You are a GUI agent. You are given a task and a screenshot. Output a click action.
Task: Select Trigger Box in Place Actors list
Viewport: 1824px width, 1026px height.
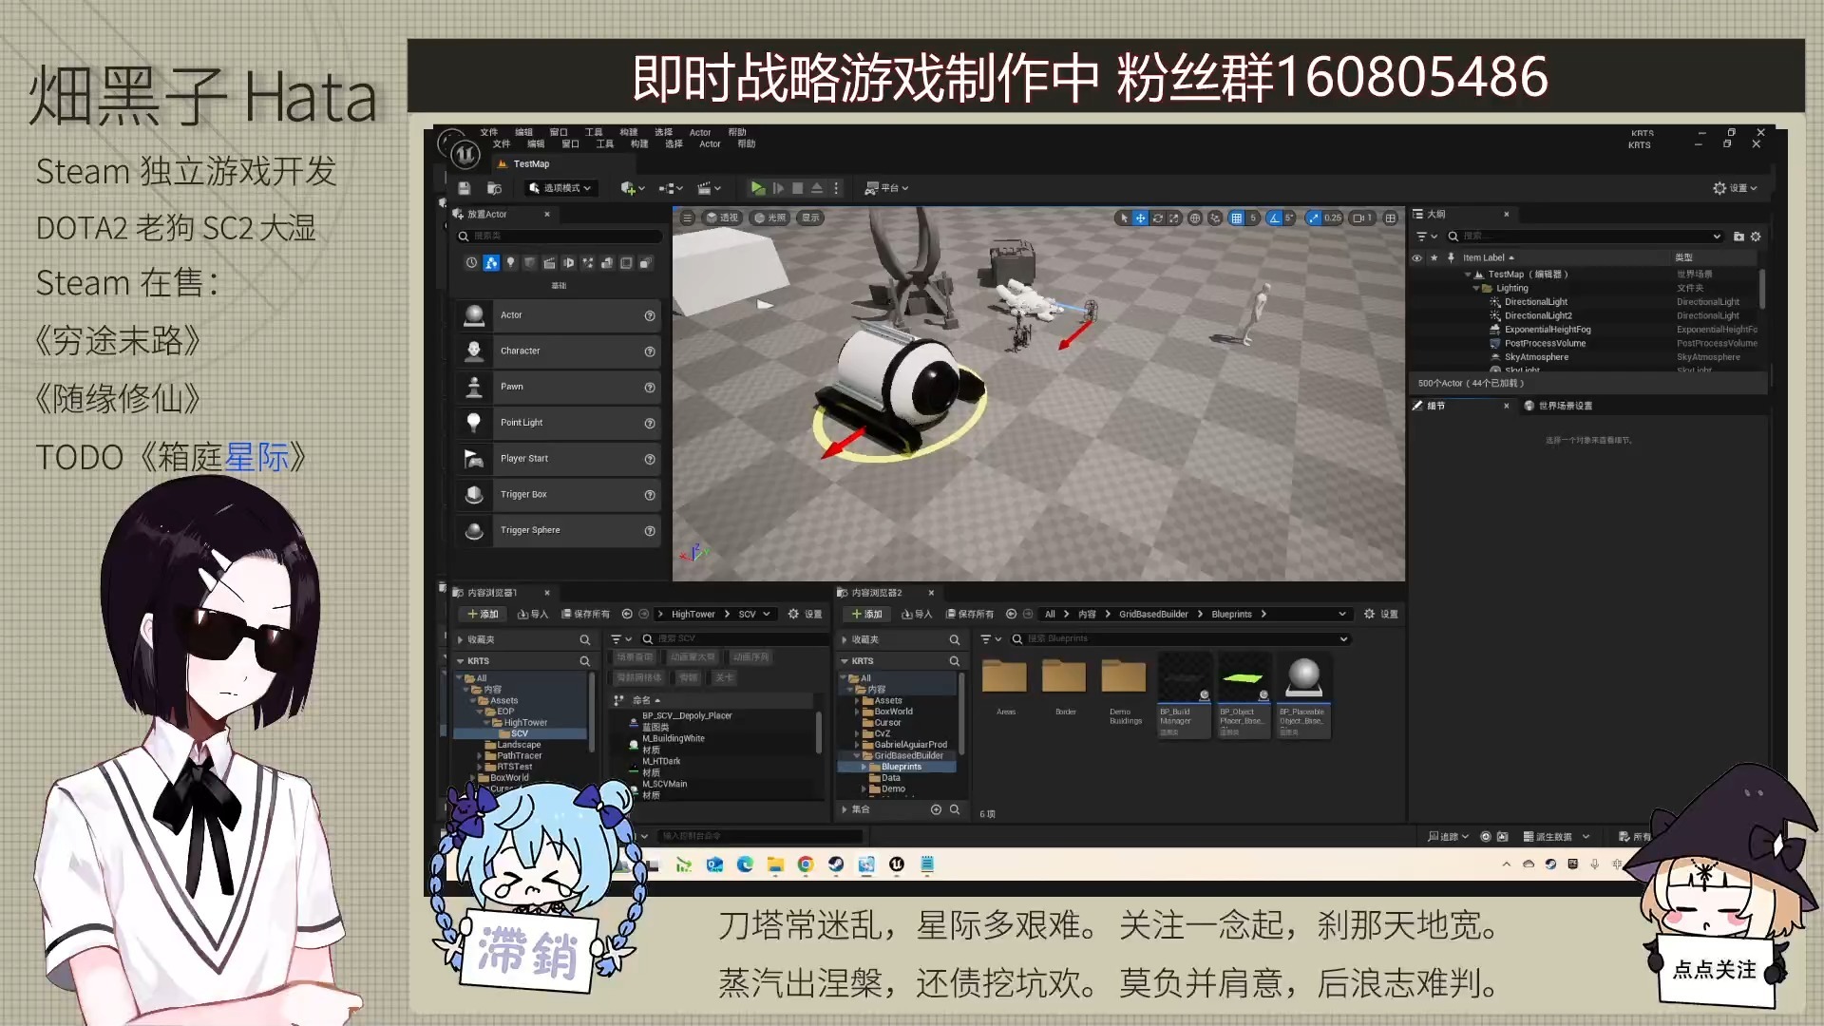pos(558,495)
